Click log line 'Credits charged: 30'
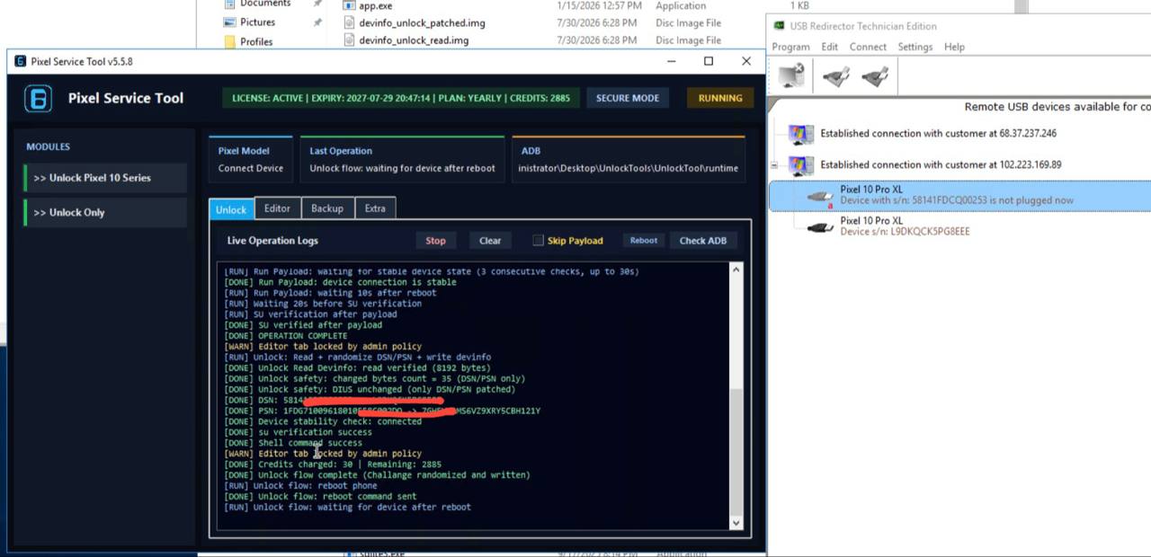Screen dimensions: 1151x557 click(x=333, y=464)
